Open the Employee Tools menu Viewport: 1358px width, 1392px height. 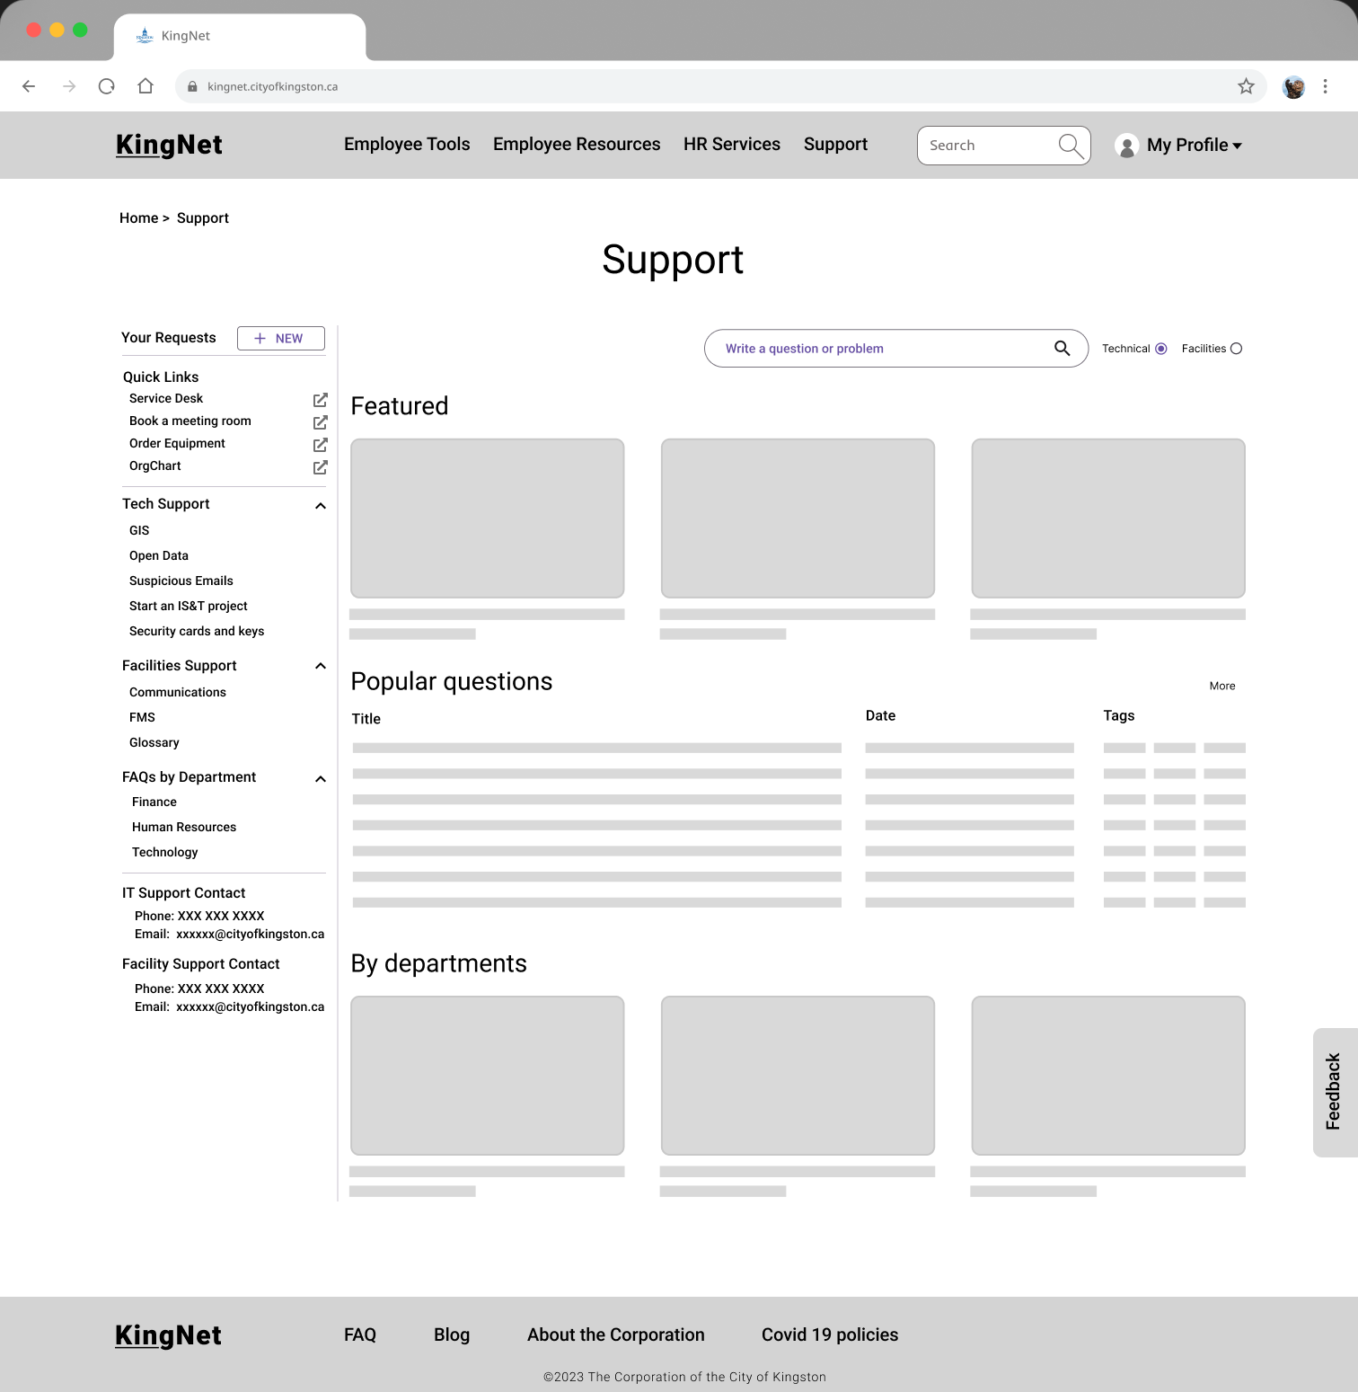407,145
